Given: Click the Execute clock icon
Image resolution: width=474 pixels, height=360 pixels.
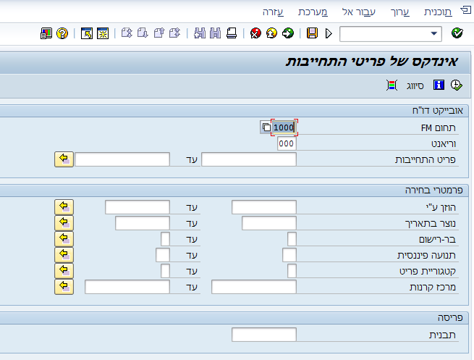Looking at the screenshot, I should (x=456, y=85).
